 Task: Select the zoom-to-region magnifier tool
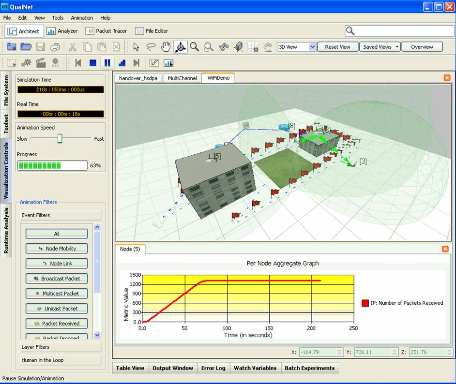tap(209, 47)
